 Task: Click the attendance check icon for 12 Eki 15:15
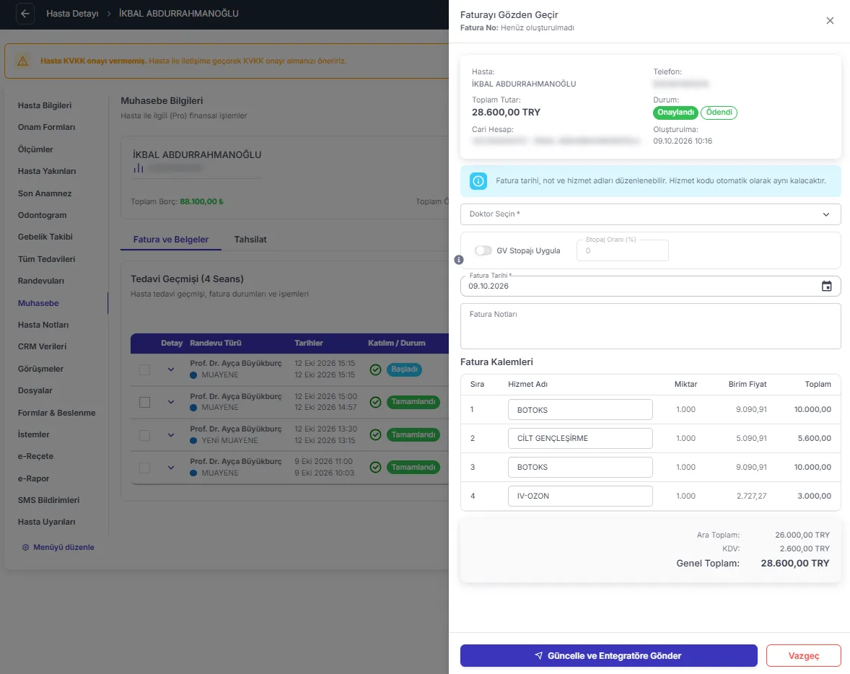point(375,369)
